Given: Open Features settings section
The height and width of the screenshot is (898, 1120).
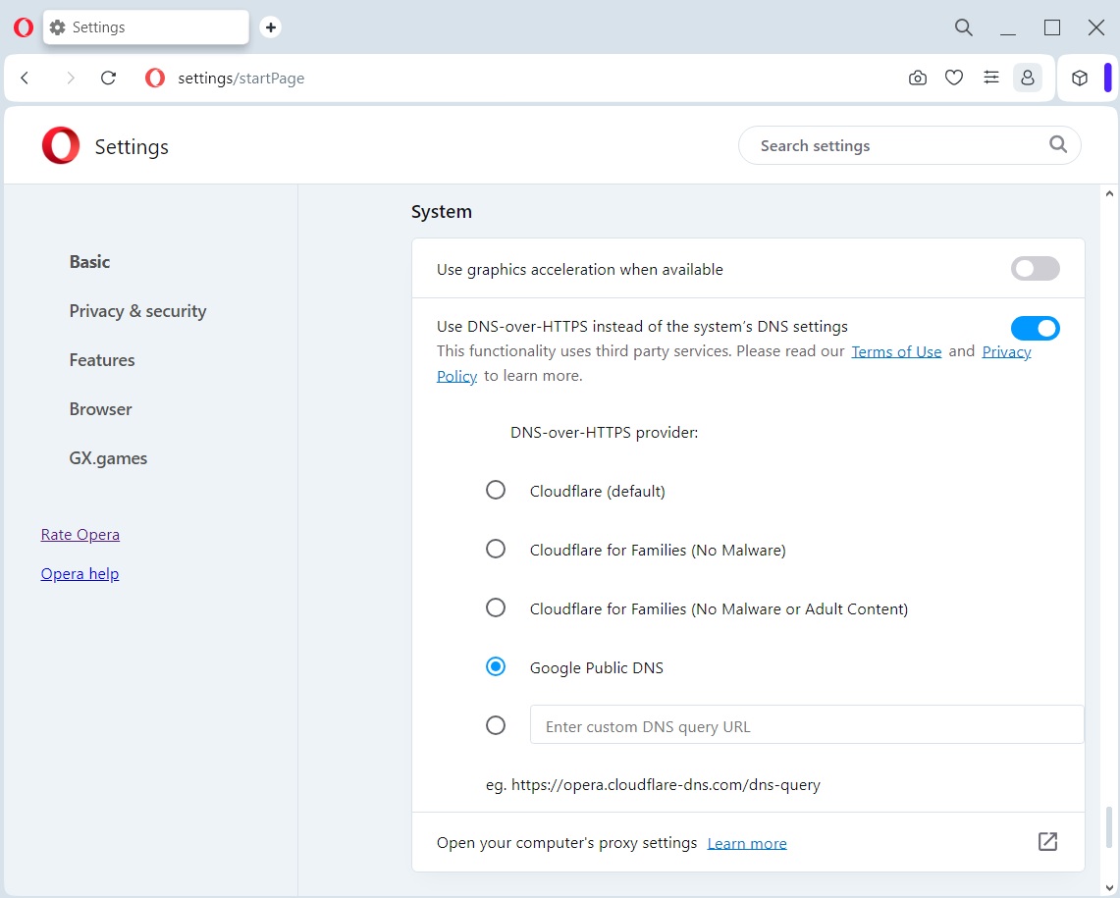Looking at the screenshot, I should tap(102, 360).
